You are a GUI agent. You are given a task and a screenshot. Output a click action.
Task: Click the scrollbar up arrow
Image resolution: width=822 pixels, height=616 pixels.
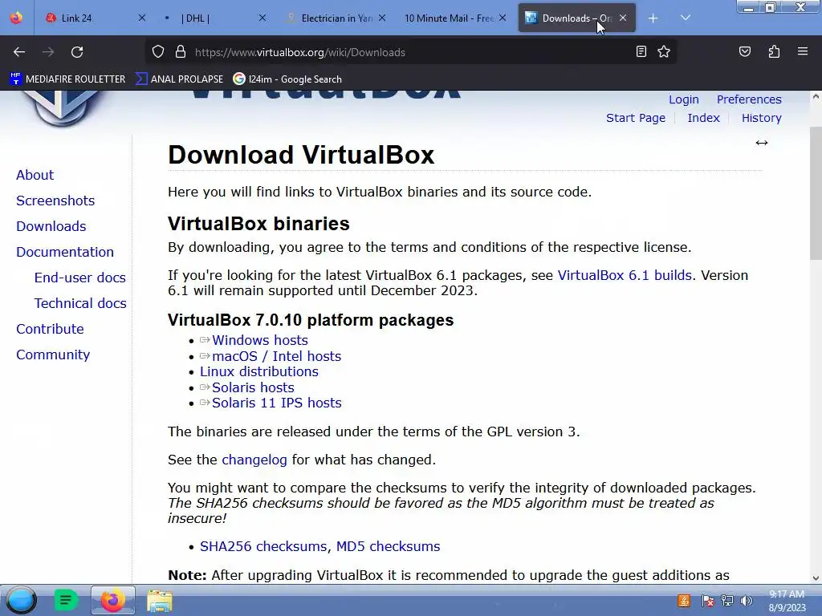(x=816, y=96)
